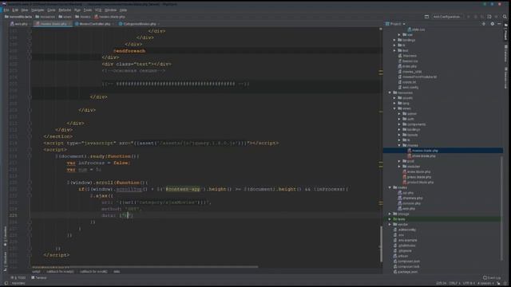The width and height of the screenshot is (511, 287).
Task: Open the Edit menu
Action: (x=15, y=10)
